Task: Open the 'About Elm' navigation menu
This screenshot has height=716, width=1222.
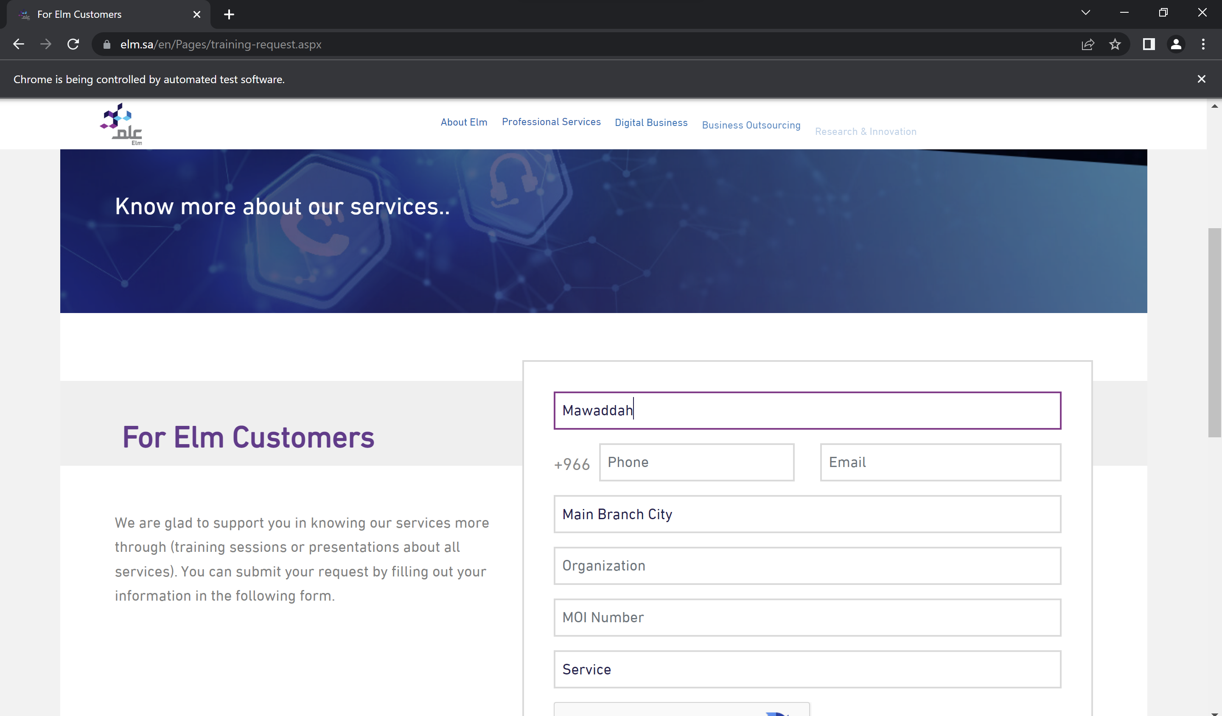Action: point(464,122)
